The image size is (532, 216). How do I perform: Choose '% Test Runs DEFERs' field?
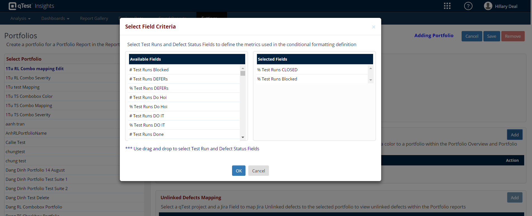pos(149,88)
